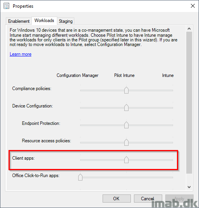The image size is (199, 208).
Task: Click the Office Click-to-Run apps slider thumb
Action: click(x=80, y=177)
